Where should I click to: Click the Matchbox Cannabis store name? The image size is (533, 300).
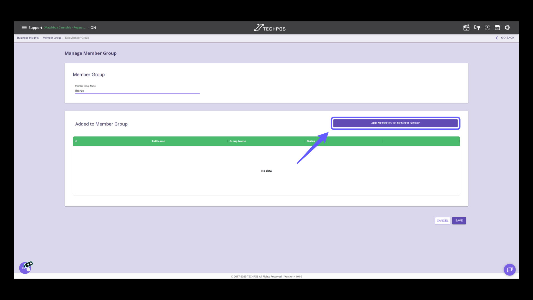[x=64, y=27]
